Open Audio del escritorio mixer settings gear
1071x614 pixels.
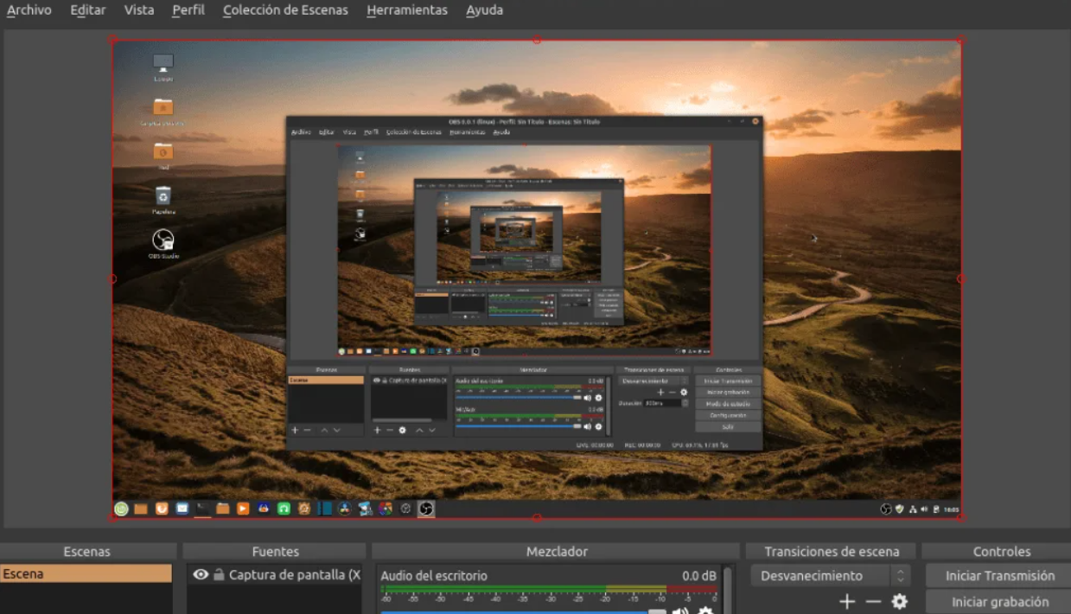pyautogui.click(x=705, y=611)
